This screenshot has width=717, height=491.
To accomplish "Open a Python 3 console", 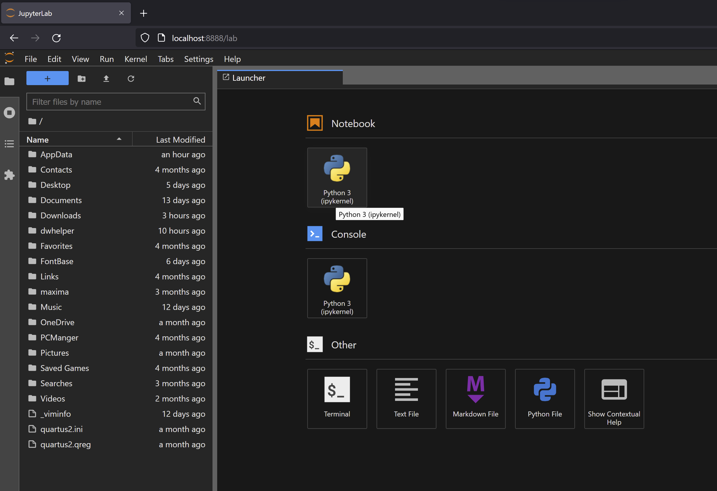I will coord(337,288).
